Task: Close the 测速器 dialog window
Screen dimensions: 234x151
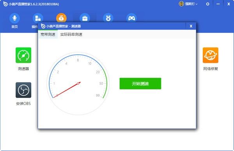Action: tap(191, 26)
